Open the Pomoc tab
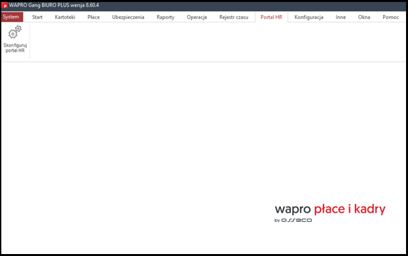408x256 pixels. click(x=390, y=17)
